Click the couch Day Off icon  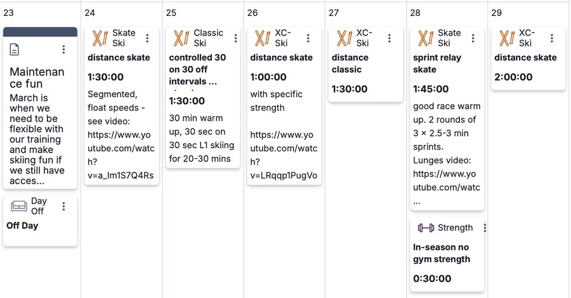click(x=19, y=207)
